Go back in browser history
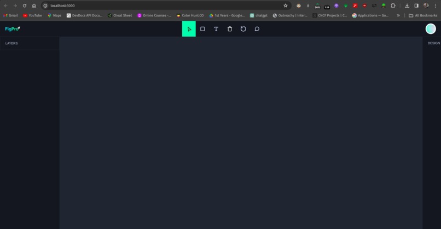The image size is (441, 229). pyautogui.click(x=6, y=5)
